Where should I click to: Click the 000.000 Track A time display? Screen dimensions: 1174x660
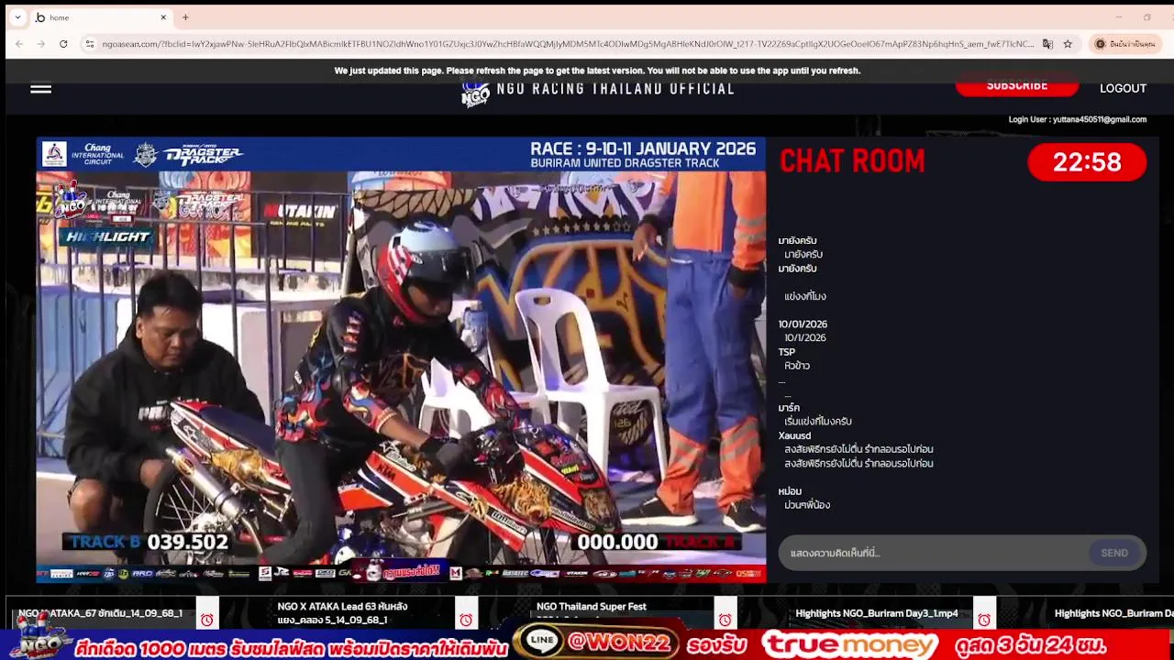657,542
